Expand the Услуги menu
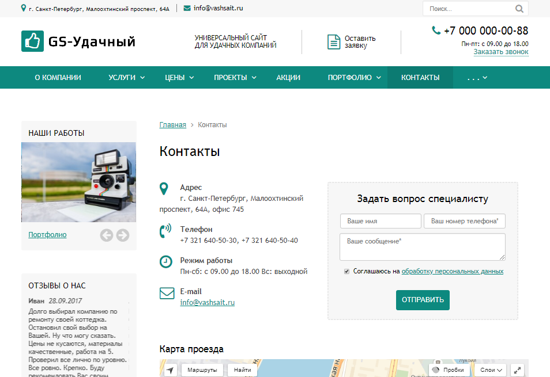Image resolution: width=550 pixels, height=377 pixels. point(126,78)
